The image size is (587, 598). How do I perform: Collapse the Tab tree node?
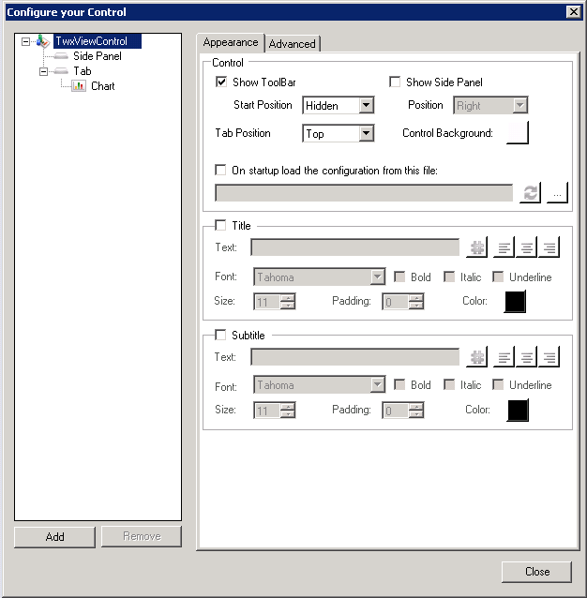[43, 71]
